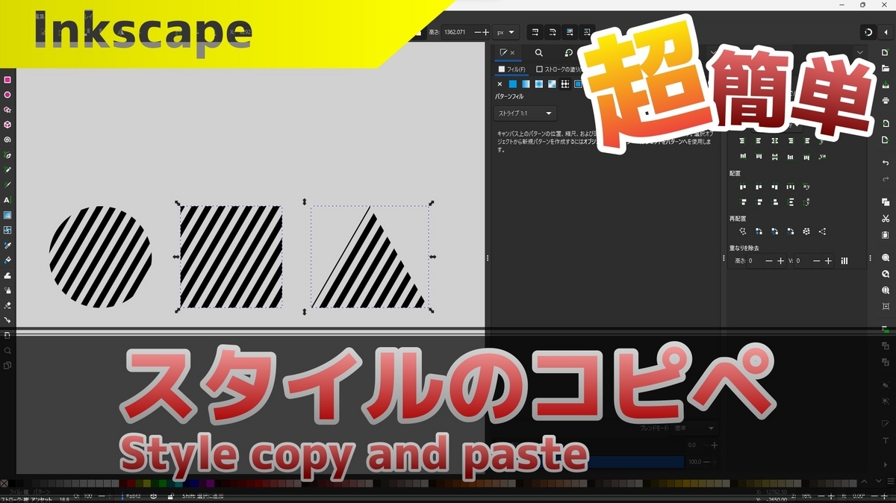This screenshot has width=896, height=503.
Task: Select the Star/Polygon tool
Action: click(7, 110)
